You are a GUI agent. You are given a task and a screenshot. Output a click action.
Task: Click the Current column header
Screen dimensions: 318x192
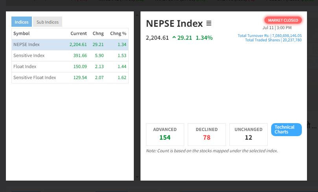pyautogui.click(x=78, y=33)
